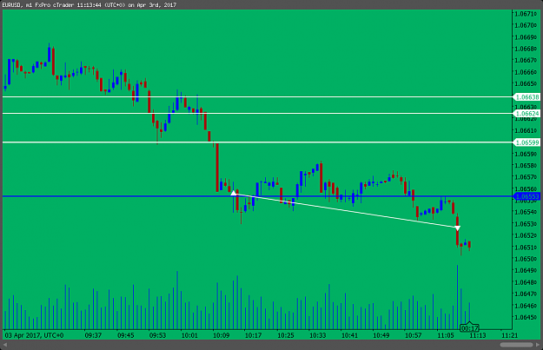Click the 10:41 time axis label
The width and height of the screenshot is (543, 350).
(349, 335)
